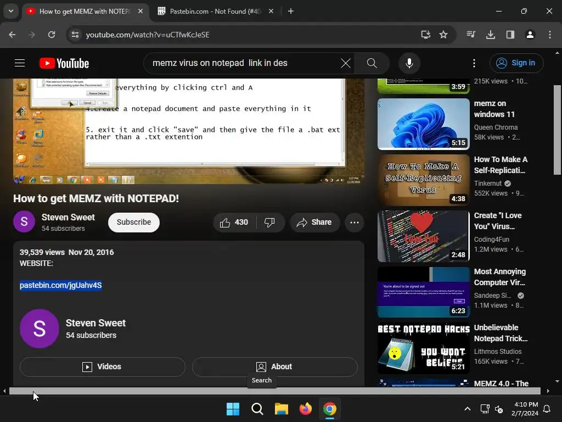Image resolution: width=562 pixels, height=422 pixels.
Task: Open a new browser tab
Action: point(291,12)
